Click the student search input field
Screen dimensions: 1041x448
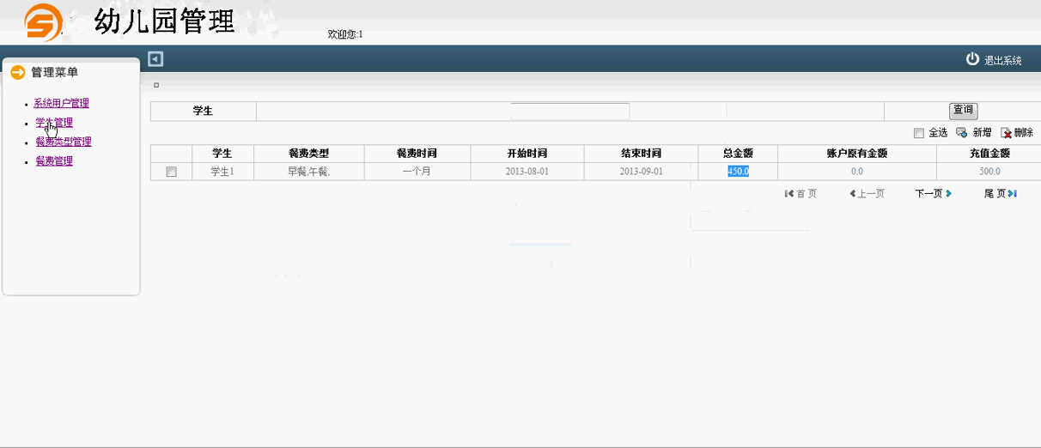(x=569, y=111)
